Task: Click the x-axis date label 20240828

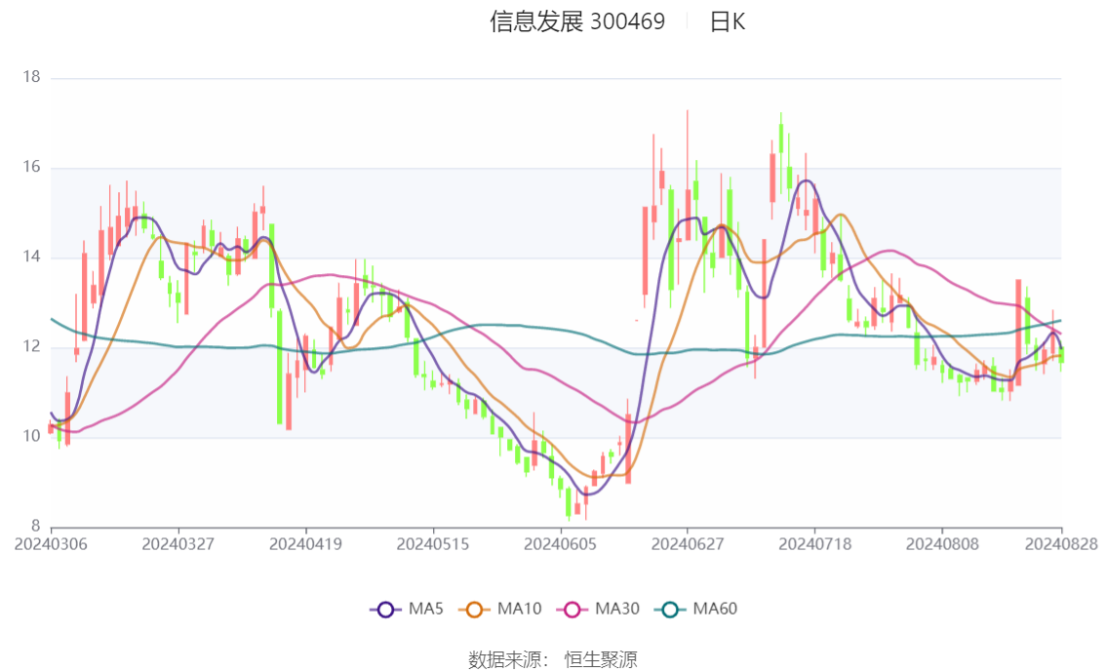Action: [1061, 544]
